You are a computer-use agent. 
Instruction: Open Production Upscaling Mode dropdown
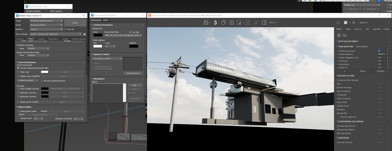click(x=38, y=48)
